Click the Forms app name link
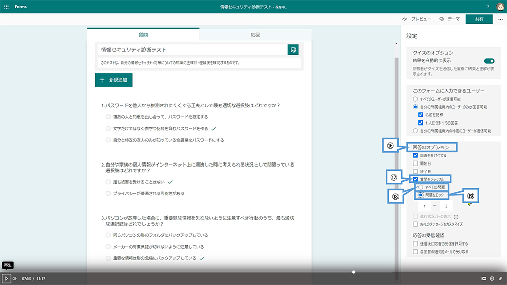 pos(21,7)
